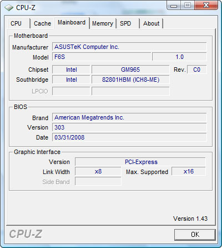The height and width of the screenshot is (248, 222).
Task: Show the About tab
Action: pyautogui.click(x=152, y=23)
